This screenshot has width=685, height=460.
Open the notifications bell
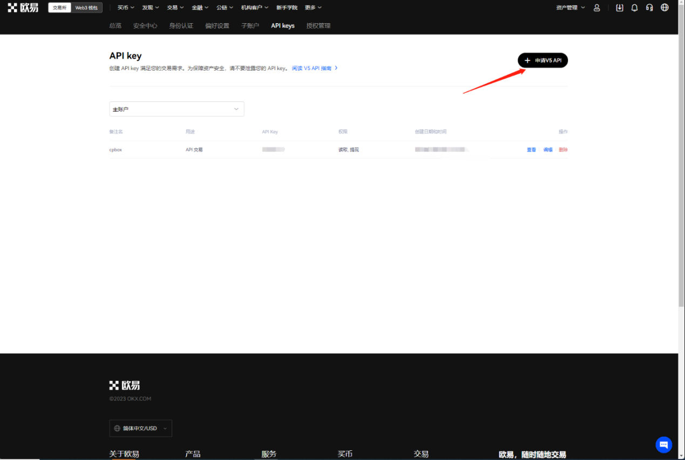point(634,8)
